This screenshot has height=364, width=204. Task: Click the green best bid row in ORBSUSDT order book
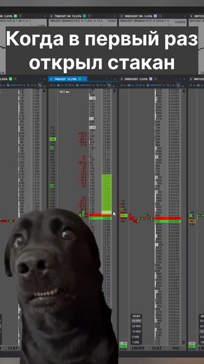pyautogui.click(x=168, y=221)
